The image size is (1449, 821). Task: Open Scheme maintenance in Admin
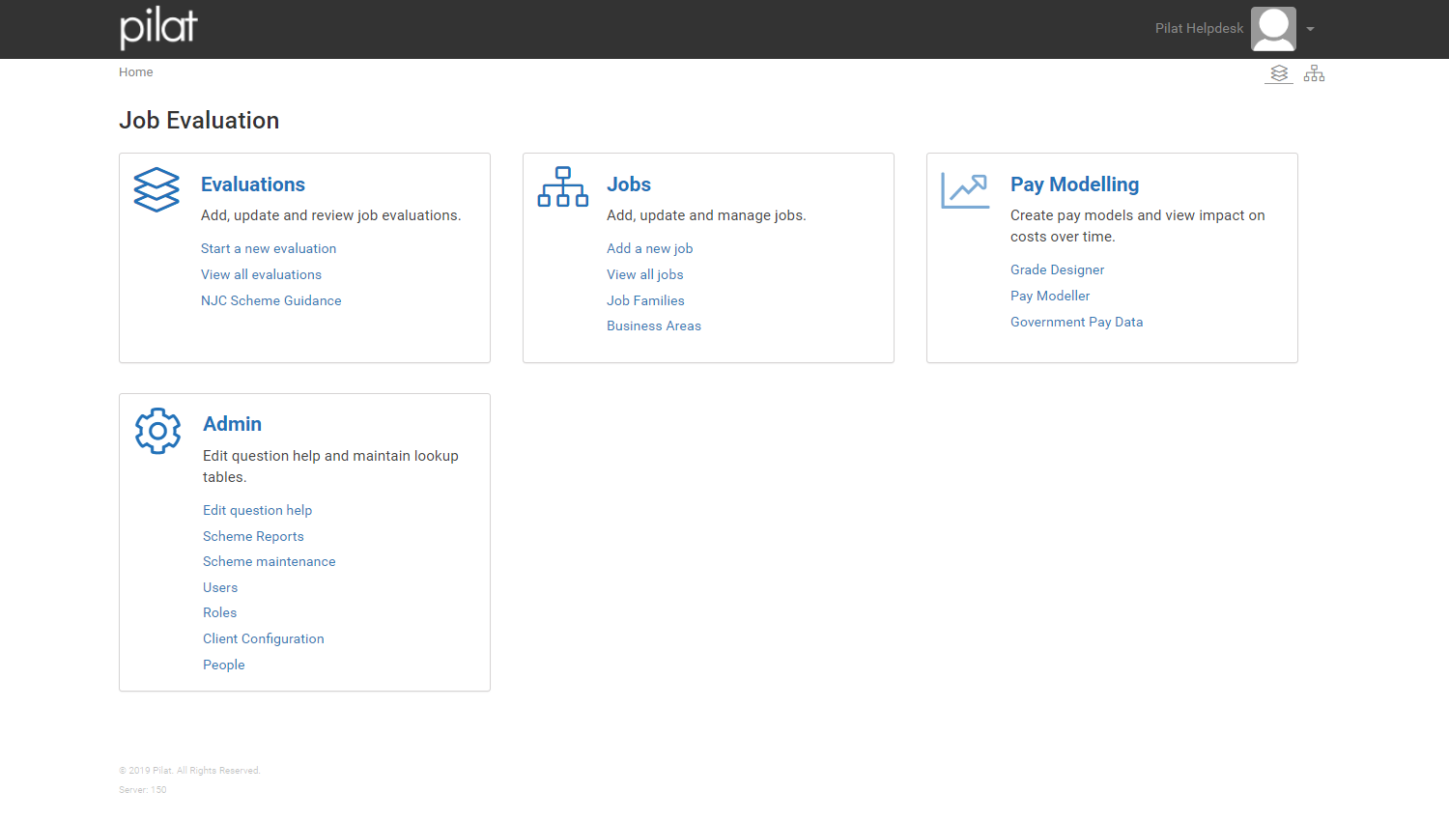pos(270,561)
